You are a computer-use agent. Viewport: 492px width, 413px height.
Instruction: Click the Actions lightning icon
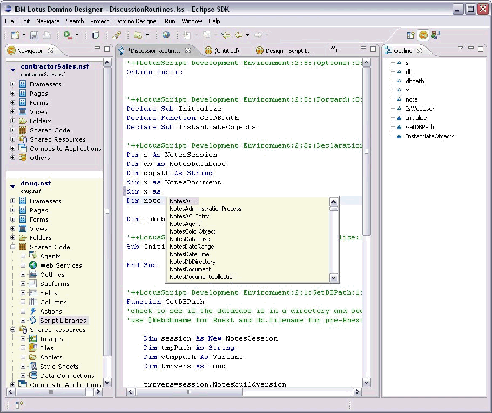pyautogui.click(x=33, y=311)
